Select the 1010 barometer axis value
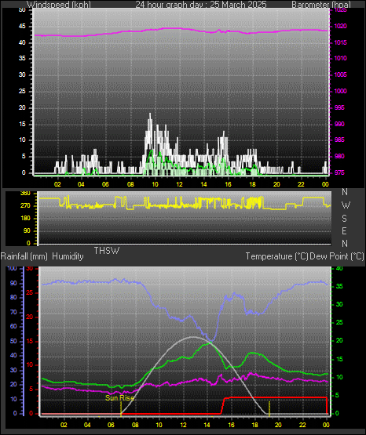 pyautogui.click(x=341, y=58)
